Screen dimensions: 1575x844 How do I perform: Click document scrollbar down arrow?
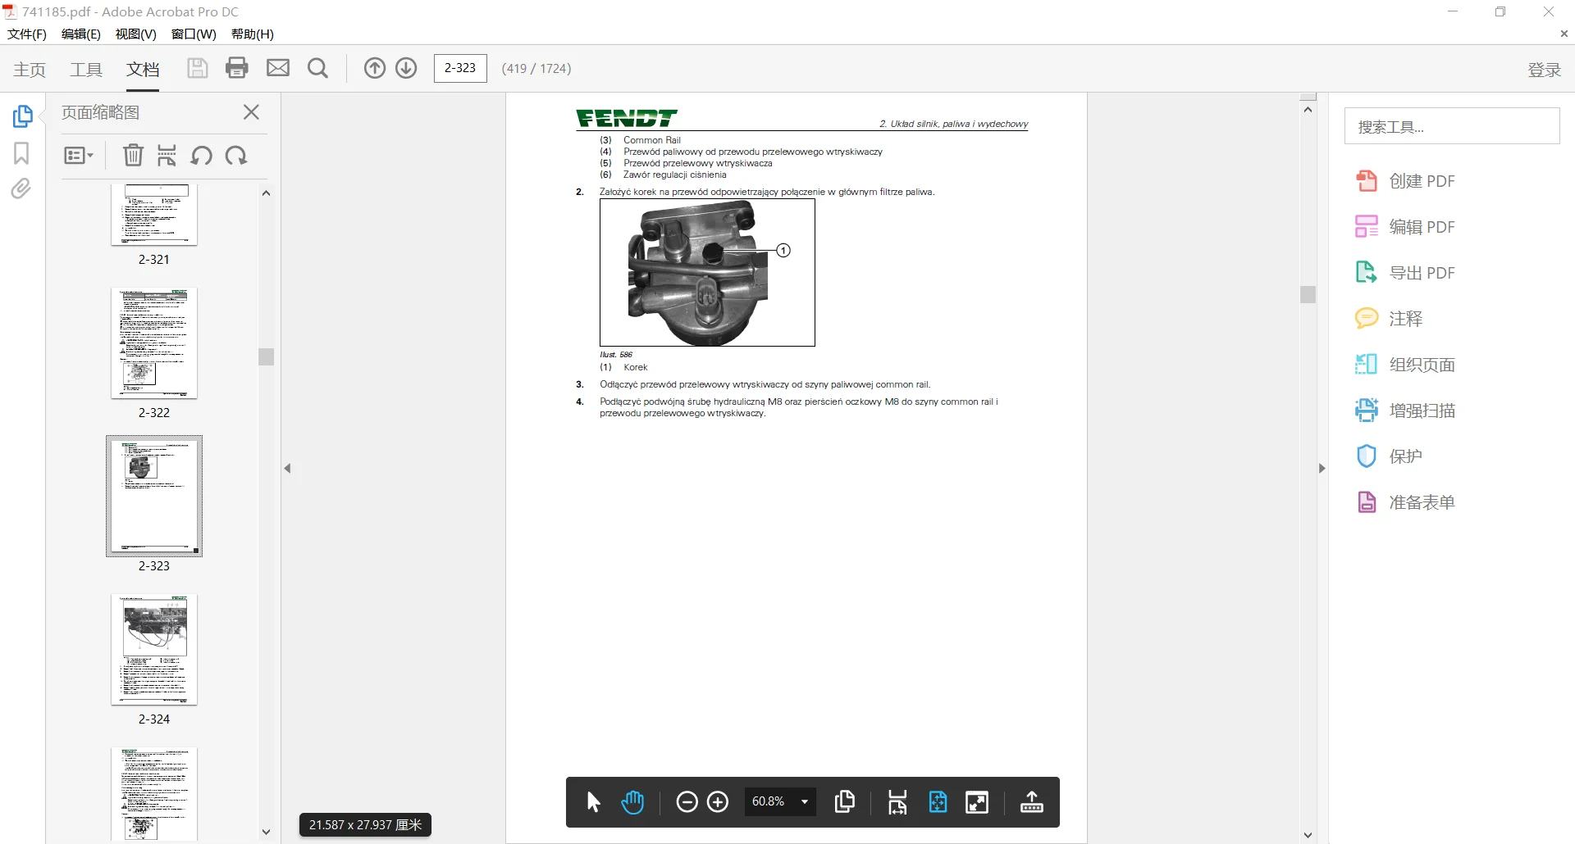(x=1308, y=836)
